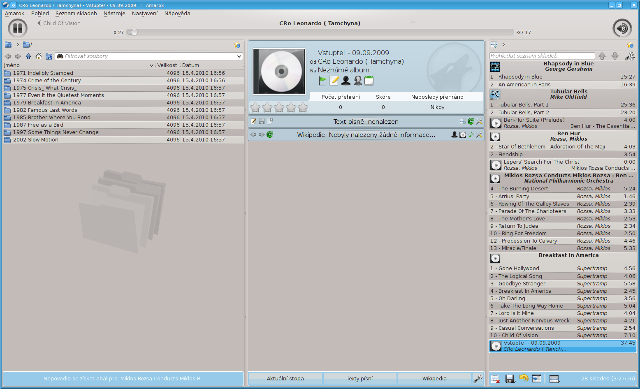
Task: Click the volume speaker icon
Action: coord(622,28)
